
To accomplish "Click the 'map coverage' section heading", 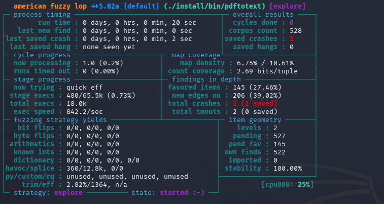I will pos(196,55).
